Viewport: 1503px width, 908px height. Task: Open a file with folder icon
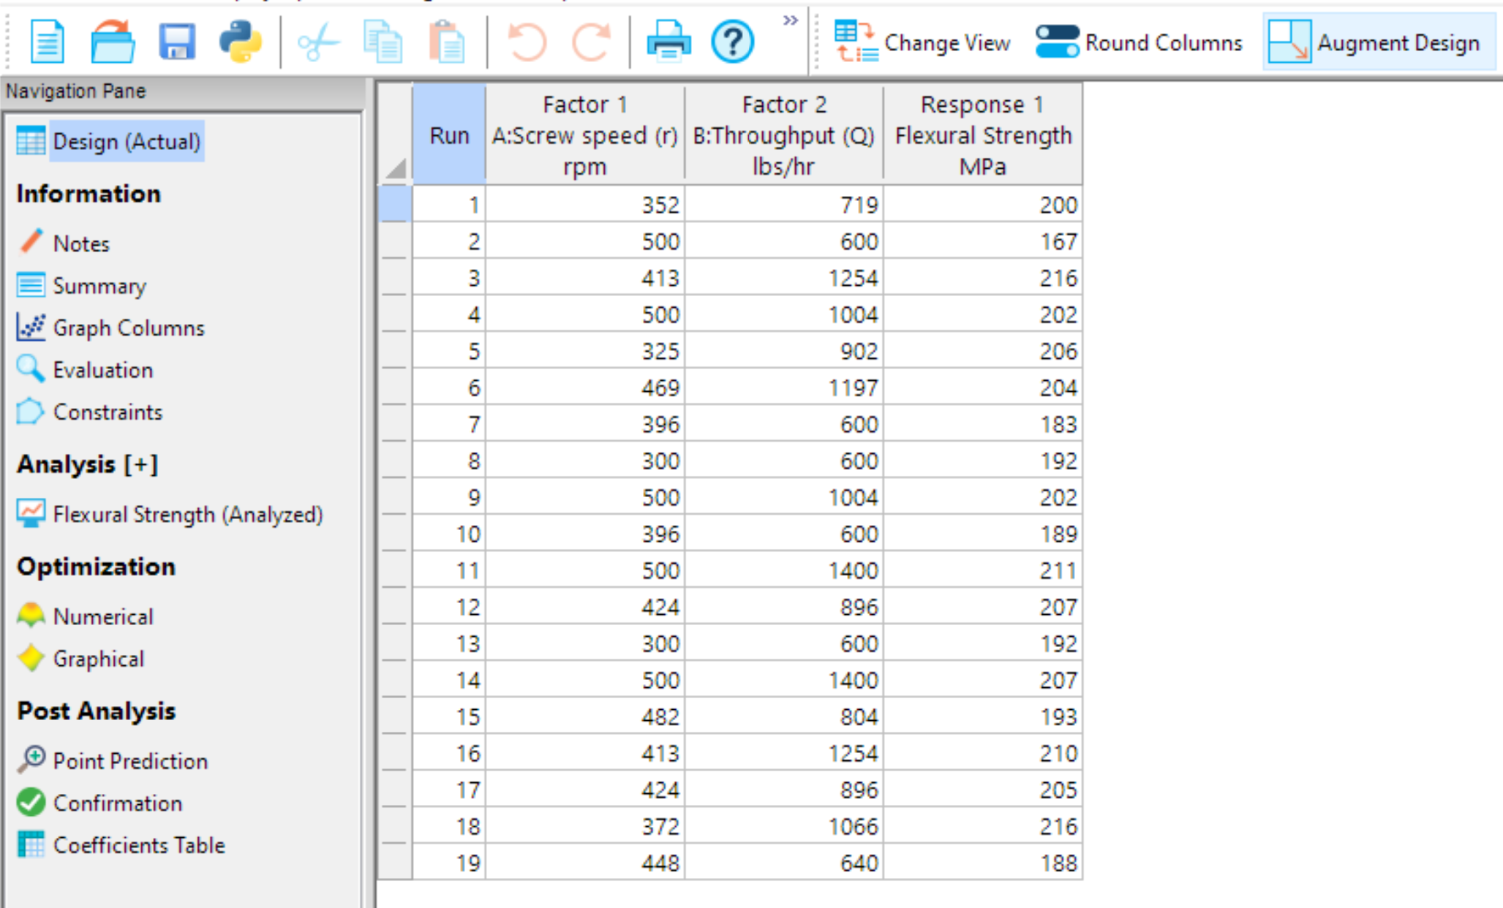click(x=112, y=42)
